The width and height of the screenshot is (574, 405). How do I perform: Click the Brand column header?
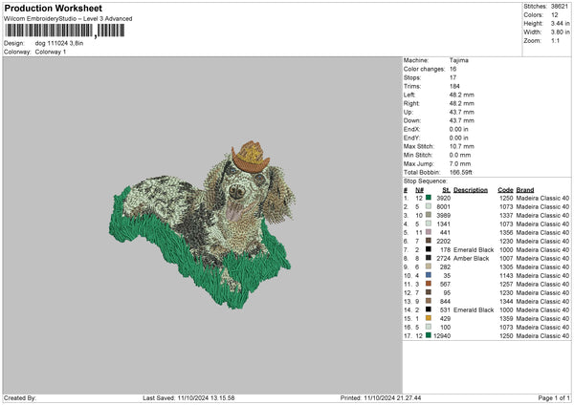tap(525, 189)
